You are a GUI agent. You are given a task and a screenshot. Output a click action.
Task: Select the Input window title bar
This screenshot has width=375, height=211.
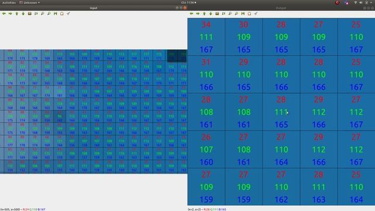(x=94, y=8)
